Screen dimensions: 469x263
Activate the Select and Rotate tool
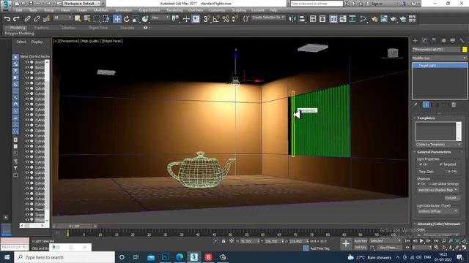(127, 19)
